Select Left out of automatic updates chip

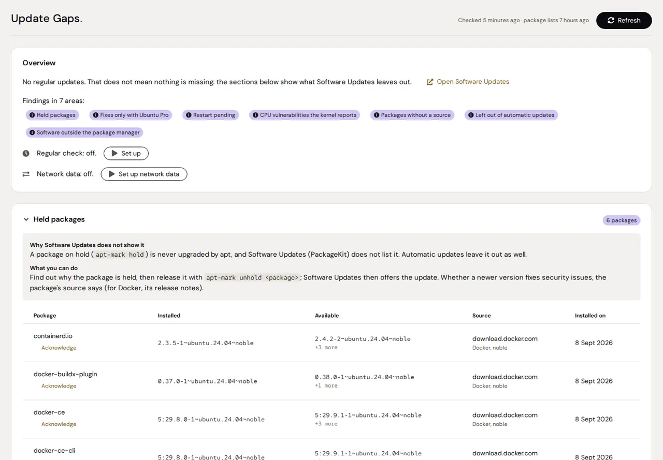pyautogui.click(x=511, y=115)
